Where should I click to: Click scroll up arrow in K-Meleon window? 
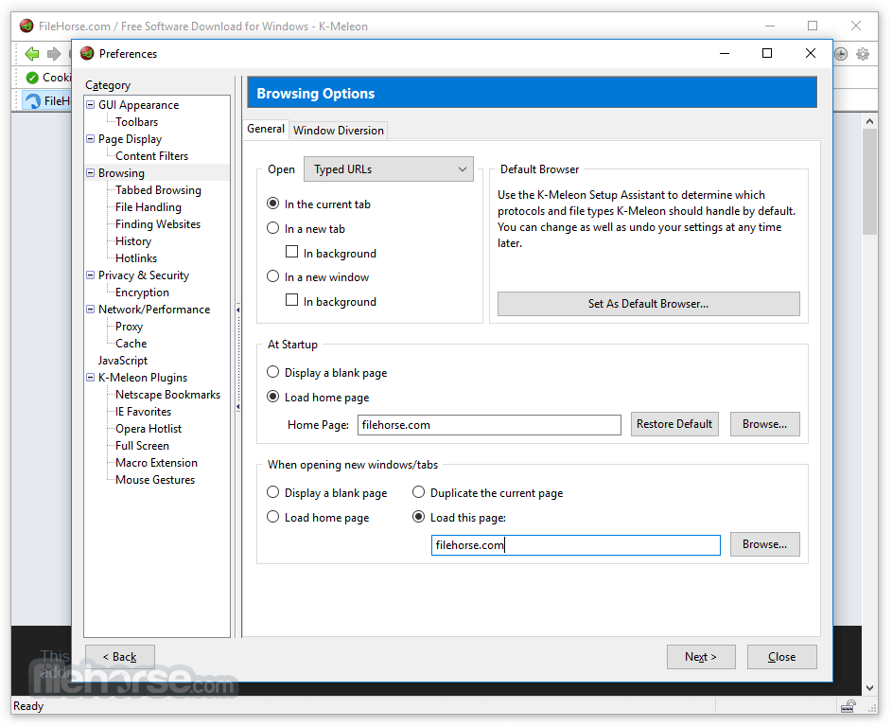(869, 121)
